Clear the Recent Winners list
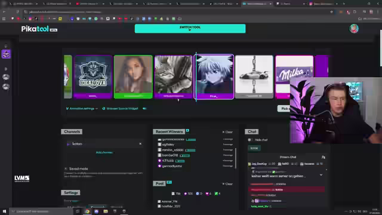 (x=227, y=132)
